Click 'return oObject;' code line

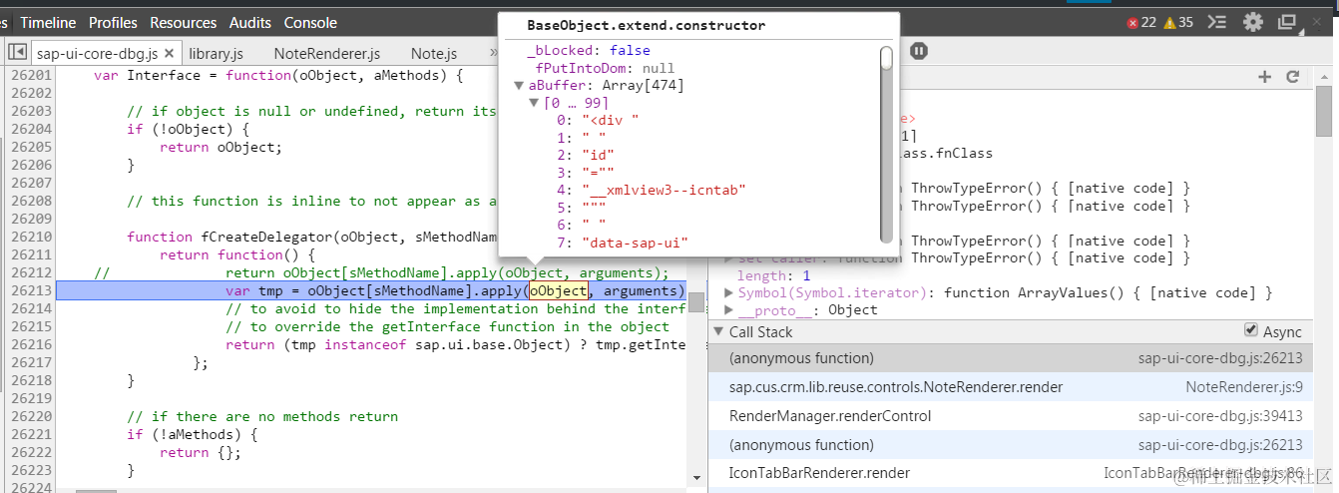tap(222, 147)
